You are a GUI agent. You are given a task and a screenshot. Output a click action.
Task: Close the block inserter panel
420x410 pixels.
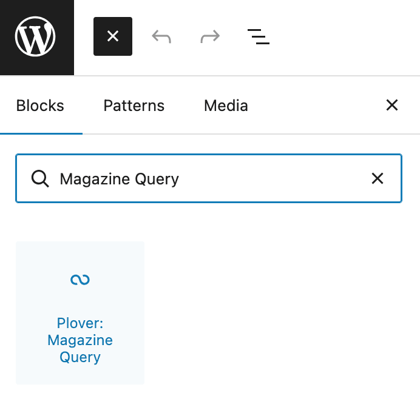(x=392, y=106)
